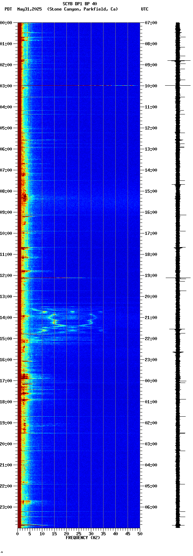Click the PDT time label 17:00

pyautogui.click(x=6, y=381)
